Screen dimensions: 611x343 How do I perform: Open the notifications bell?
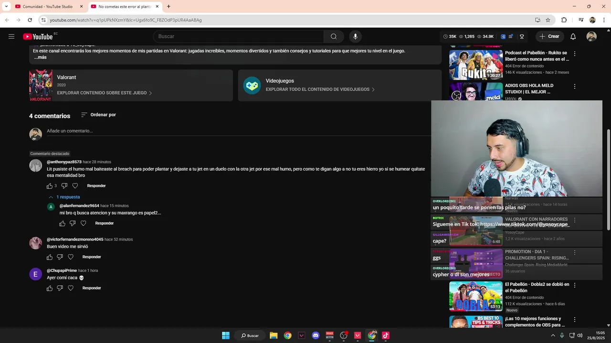point(573,37)
